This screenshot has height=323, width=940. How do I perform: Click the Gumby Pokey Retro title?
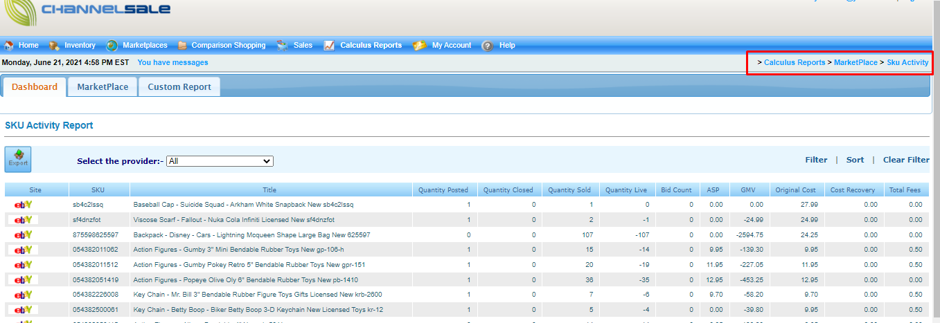(249, 265)
